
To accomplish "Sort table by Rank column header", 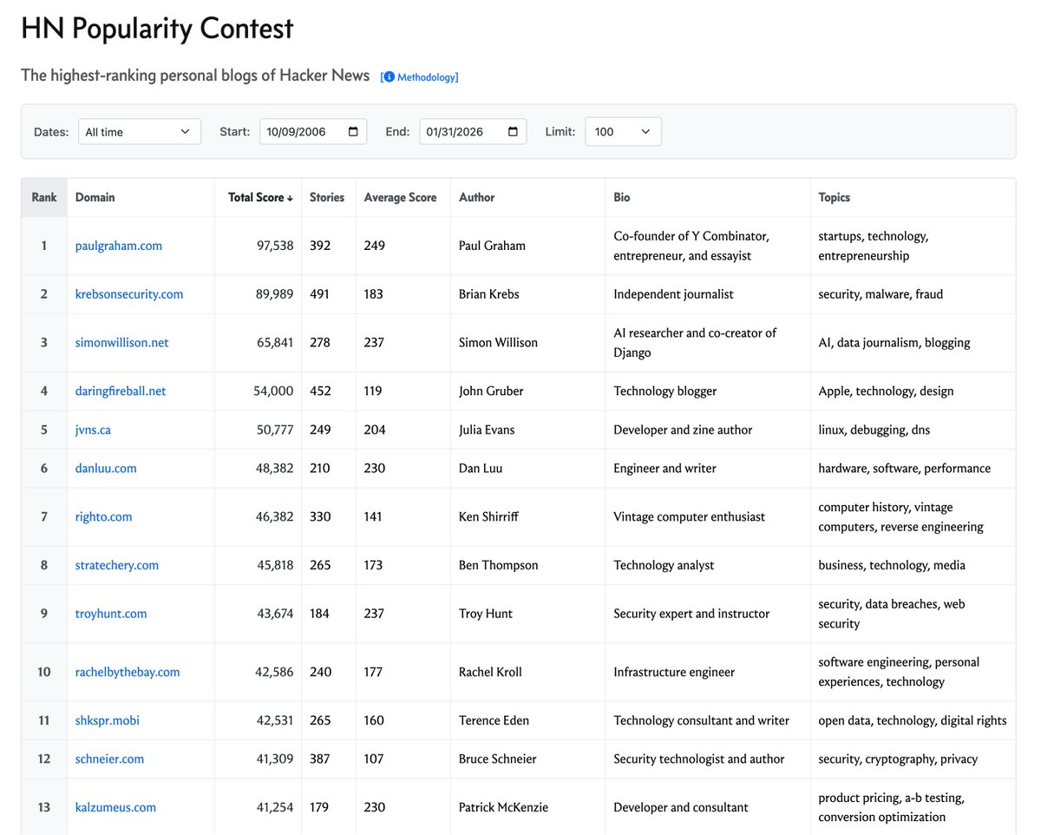I will pyautogui.click(x=44, y=198).
